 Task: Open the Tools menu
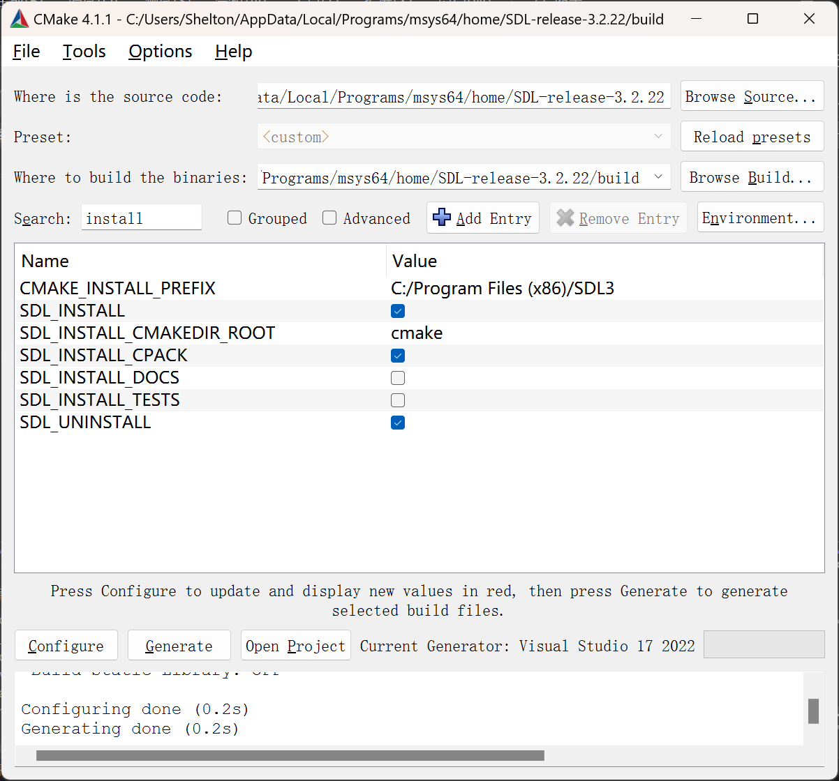point(84,52)
